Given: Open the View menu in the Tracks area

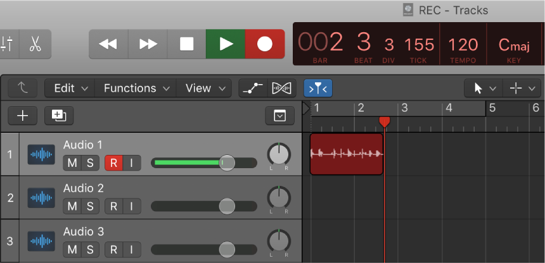Looking at the screenshot, I should pyautogui.click(x=205, y=88).
